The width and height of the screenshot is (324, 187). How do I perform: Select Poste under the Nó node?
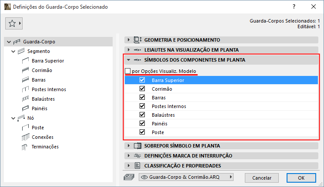(38, 128)
